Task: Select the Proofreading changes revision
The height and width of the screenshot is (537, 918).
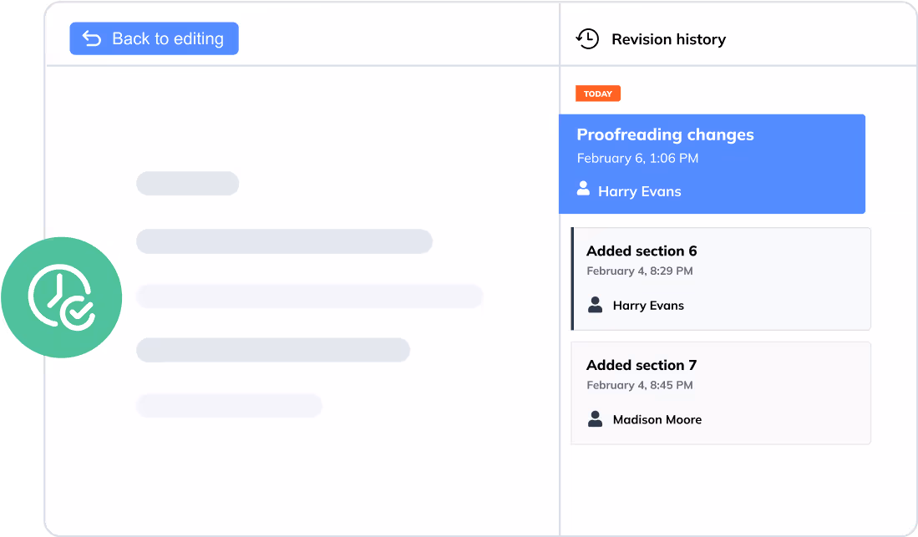Action: click(712, 164)
